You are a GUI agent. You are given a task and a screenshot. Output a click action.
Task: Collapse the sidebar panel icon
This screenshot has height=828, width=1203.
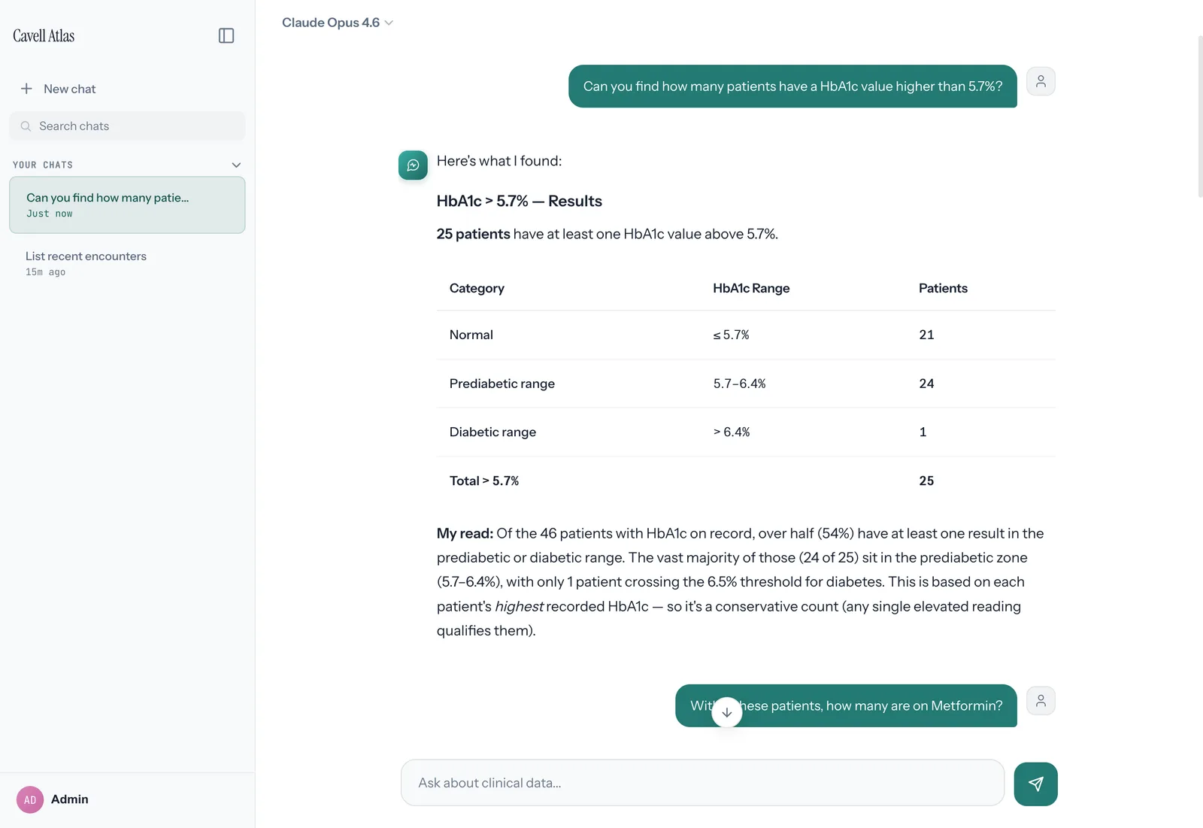tap(226, 35)
